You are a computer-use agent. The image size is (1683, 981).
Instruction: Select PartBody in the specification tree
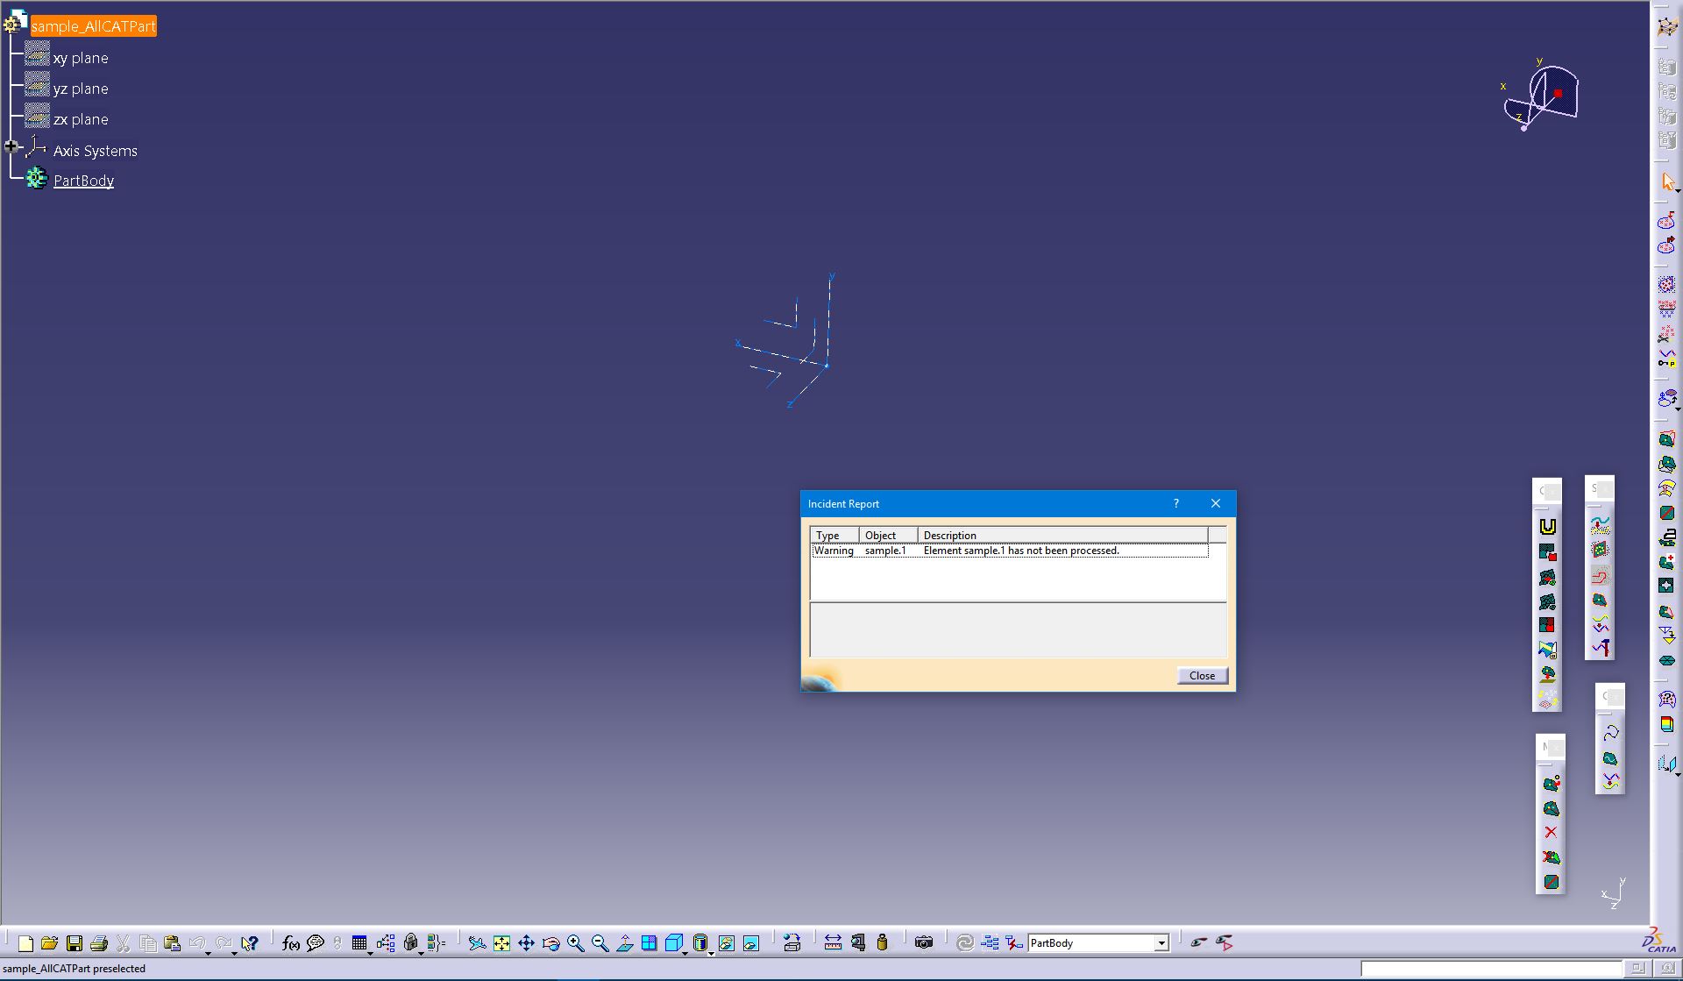coord(83,181)
